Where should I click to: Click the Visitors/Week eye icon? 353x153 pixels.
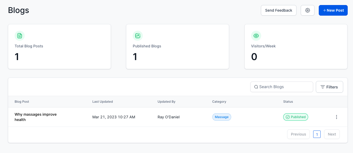point(256,36)
